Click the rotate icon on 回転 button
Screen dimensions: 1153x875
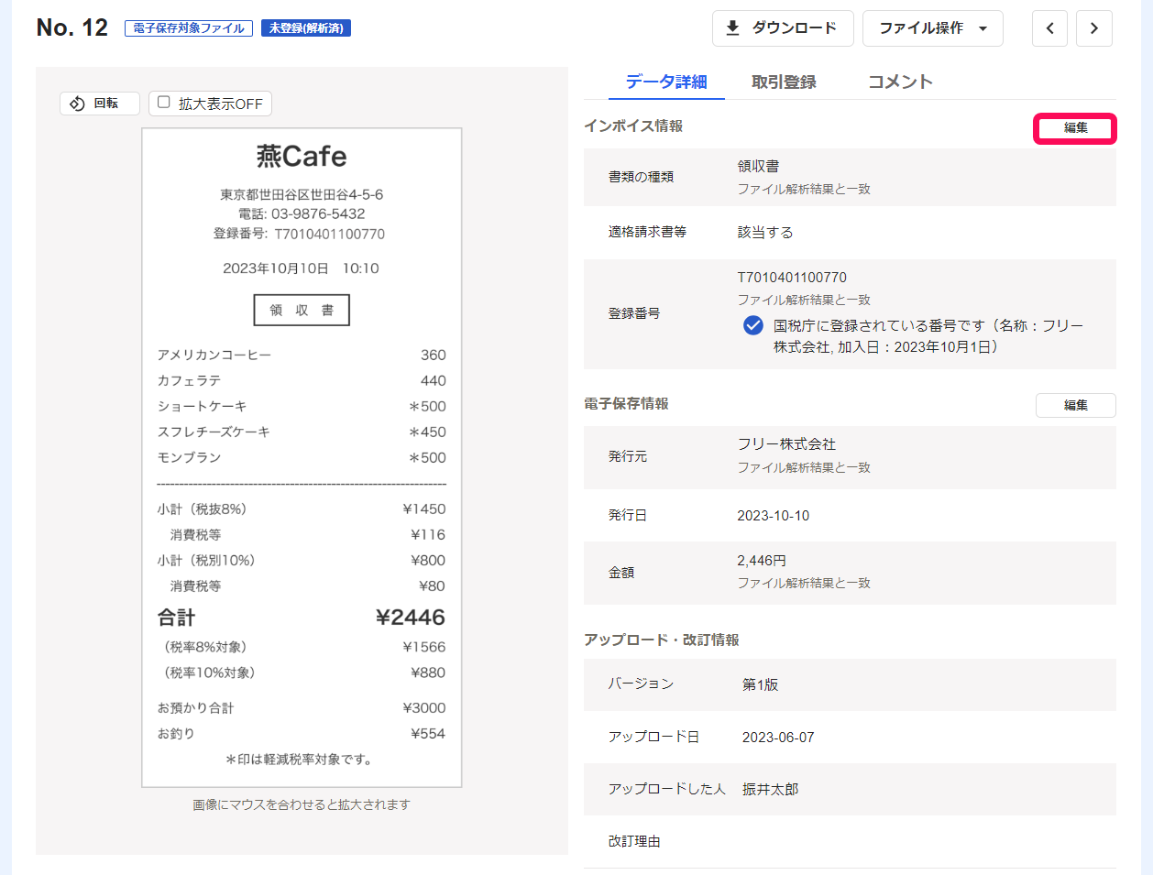click(x=77, y=104)
